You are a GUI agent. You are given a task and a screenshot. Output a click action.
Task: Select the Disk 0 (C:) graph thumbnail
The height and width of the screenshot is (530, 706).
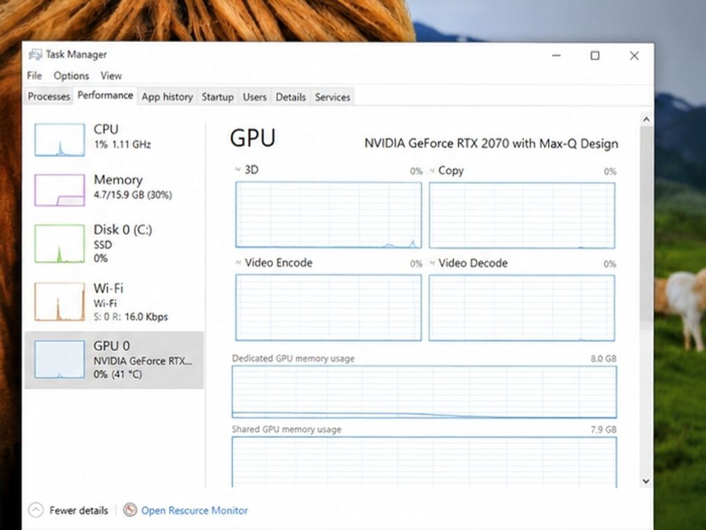click(x=59, y=243)
